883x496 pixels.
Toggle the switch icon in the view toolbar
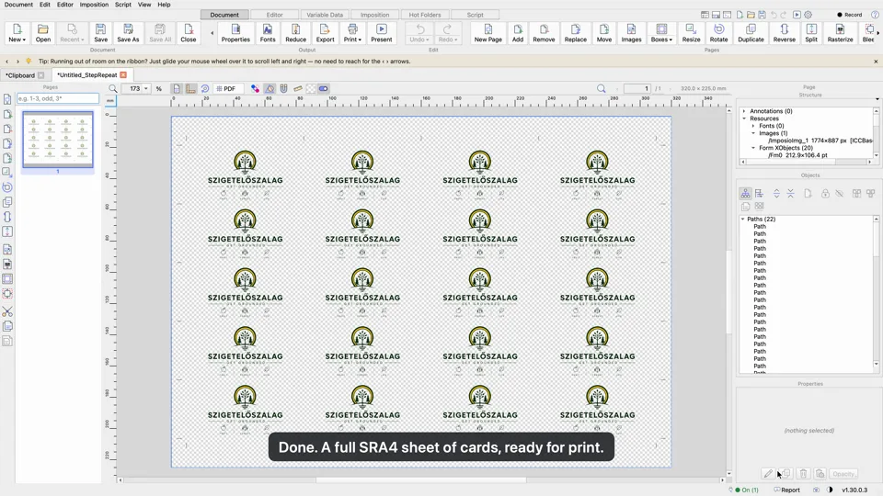(323, 88)
